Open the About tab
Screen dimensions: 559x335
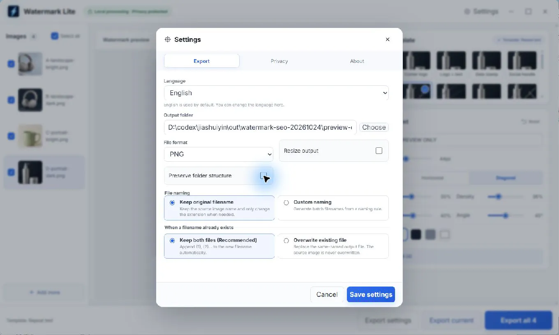(x=357, y=61)
